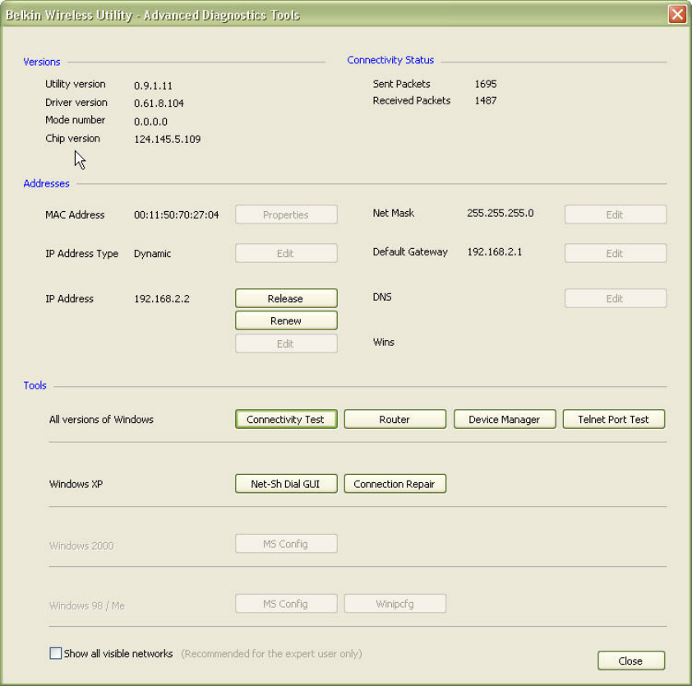692x686 pixels.
Task: Click the IP address value 192.168.2.2
Action: 162,299
